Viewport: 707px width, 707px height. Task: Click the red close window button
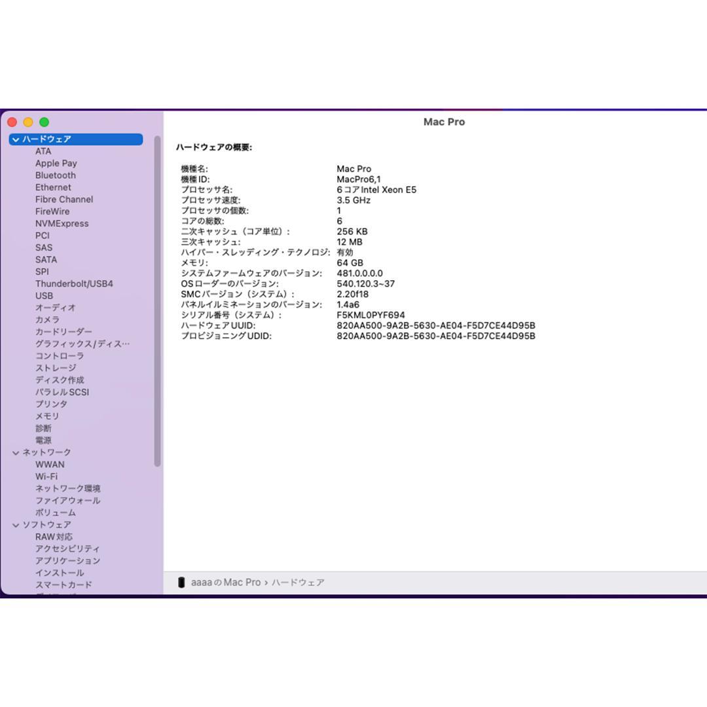pos(12,122)
